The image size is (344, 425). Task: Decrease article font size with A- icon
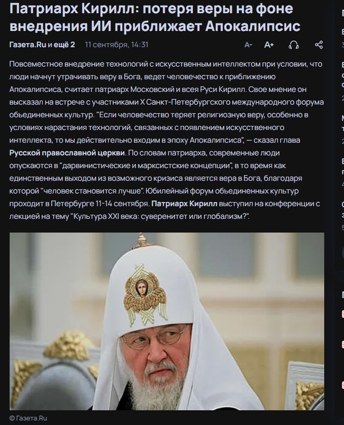248,45
